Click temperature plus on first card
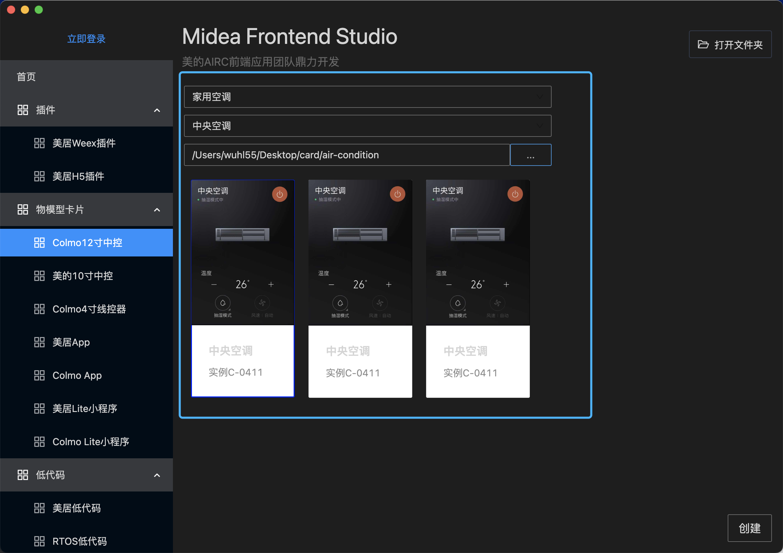Image resolution: width=783 pixels, height=553 pixels. tap(271, 284)
